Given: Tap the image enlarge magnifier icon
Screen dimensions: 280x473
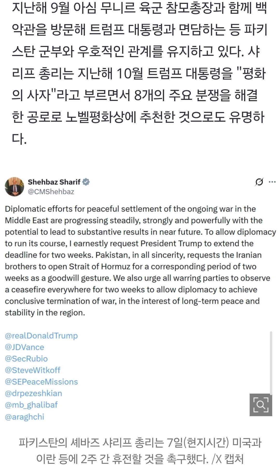Looking at the screenshot, I should click(x=261, y=405).
